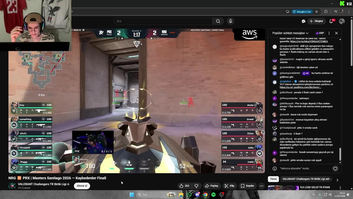This screenshot has width=353, height=199.
Task: Start voice search with microphone icon
Action: click(231, 21)
